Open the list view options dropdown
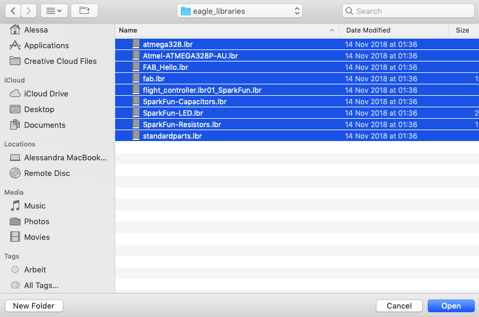 point(54,11)
